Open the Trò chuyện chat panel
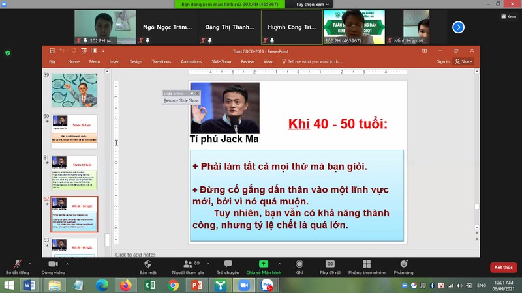522x293 pixels. tap(228, 265)
